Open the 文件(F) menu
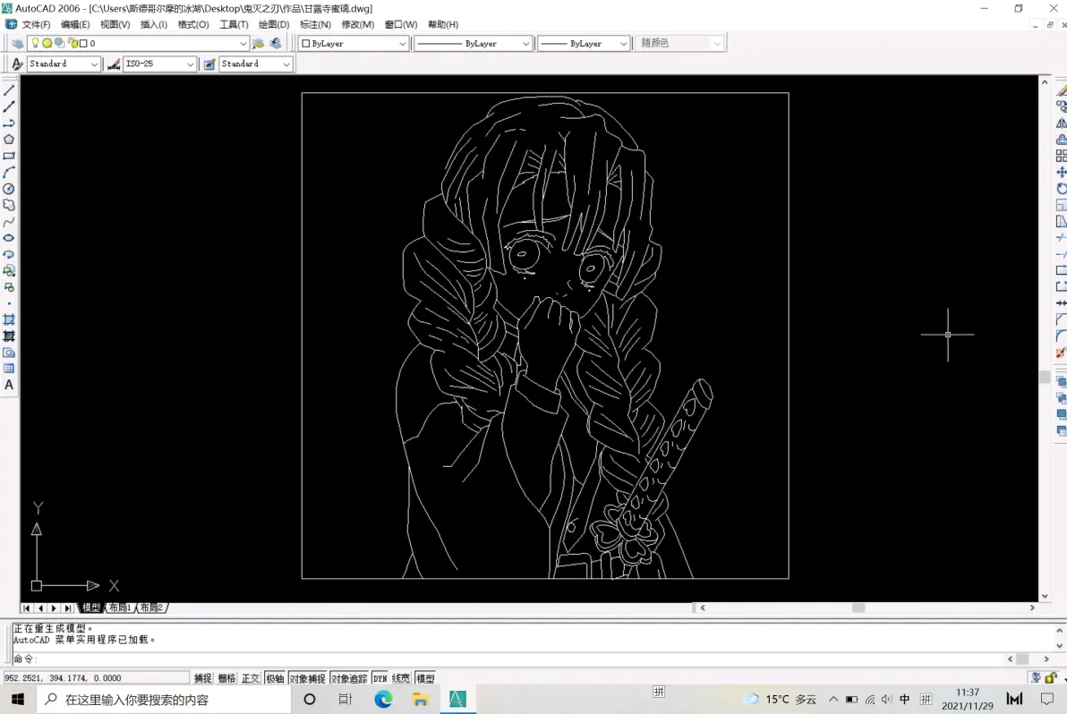 (36, 24)
